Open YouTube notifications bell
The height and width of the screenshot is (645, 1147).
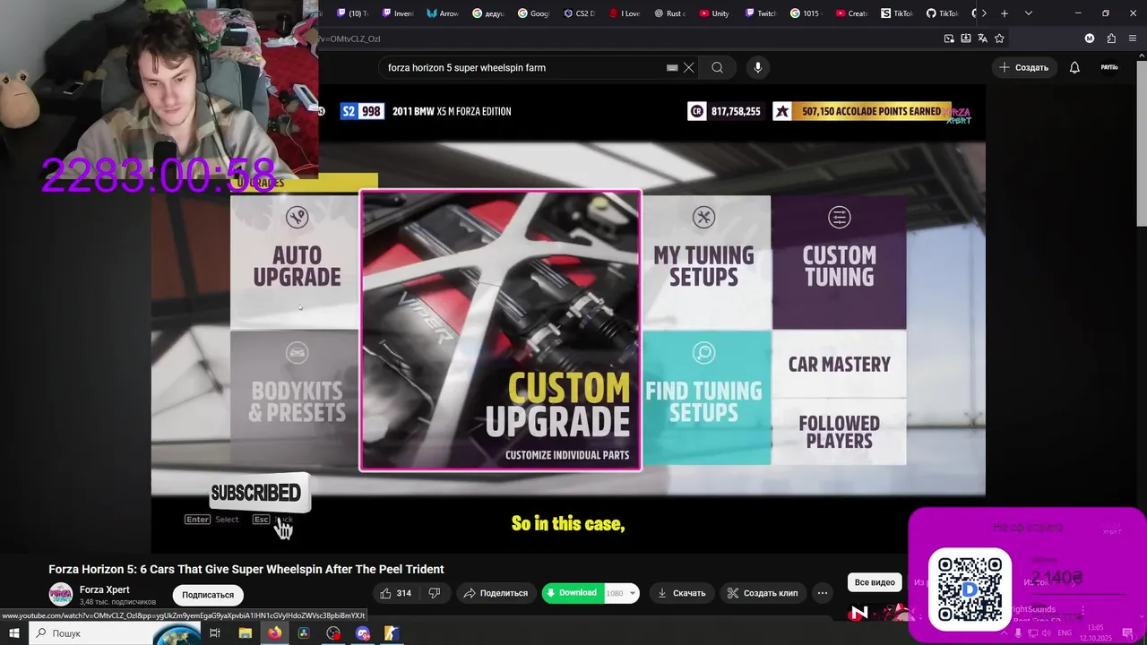[1074, 67]
